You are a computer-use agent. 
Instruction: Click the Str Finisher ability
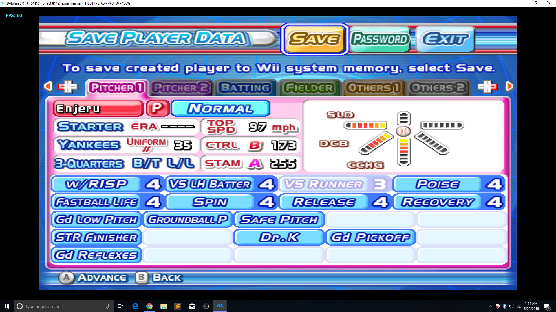click(96, 237)
